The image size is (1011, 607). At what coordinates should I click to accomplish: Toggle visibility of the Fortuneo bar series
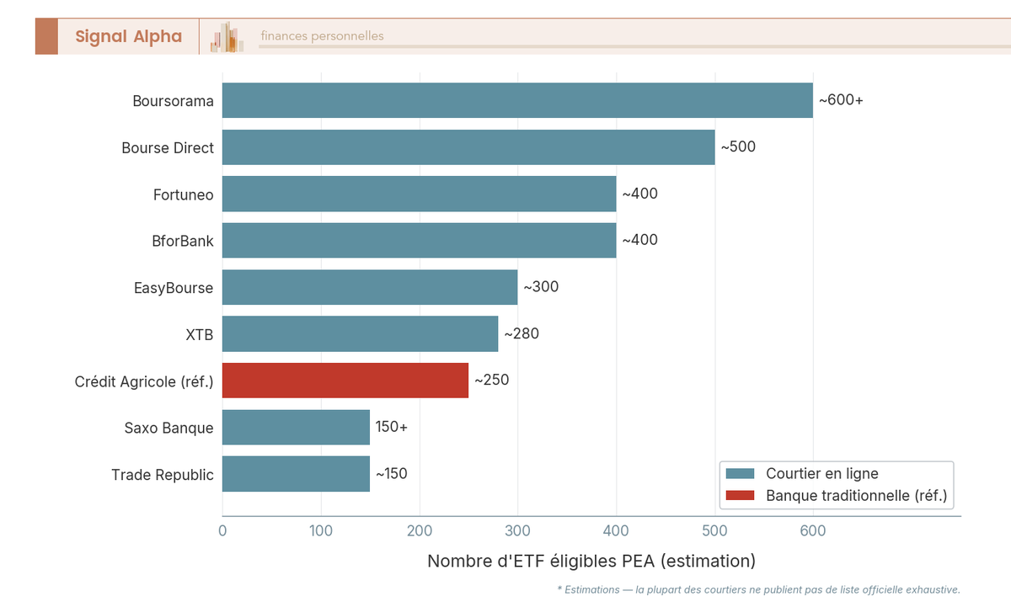click(x=421, y=194)
